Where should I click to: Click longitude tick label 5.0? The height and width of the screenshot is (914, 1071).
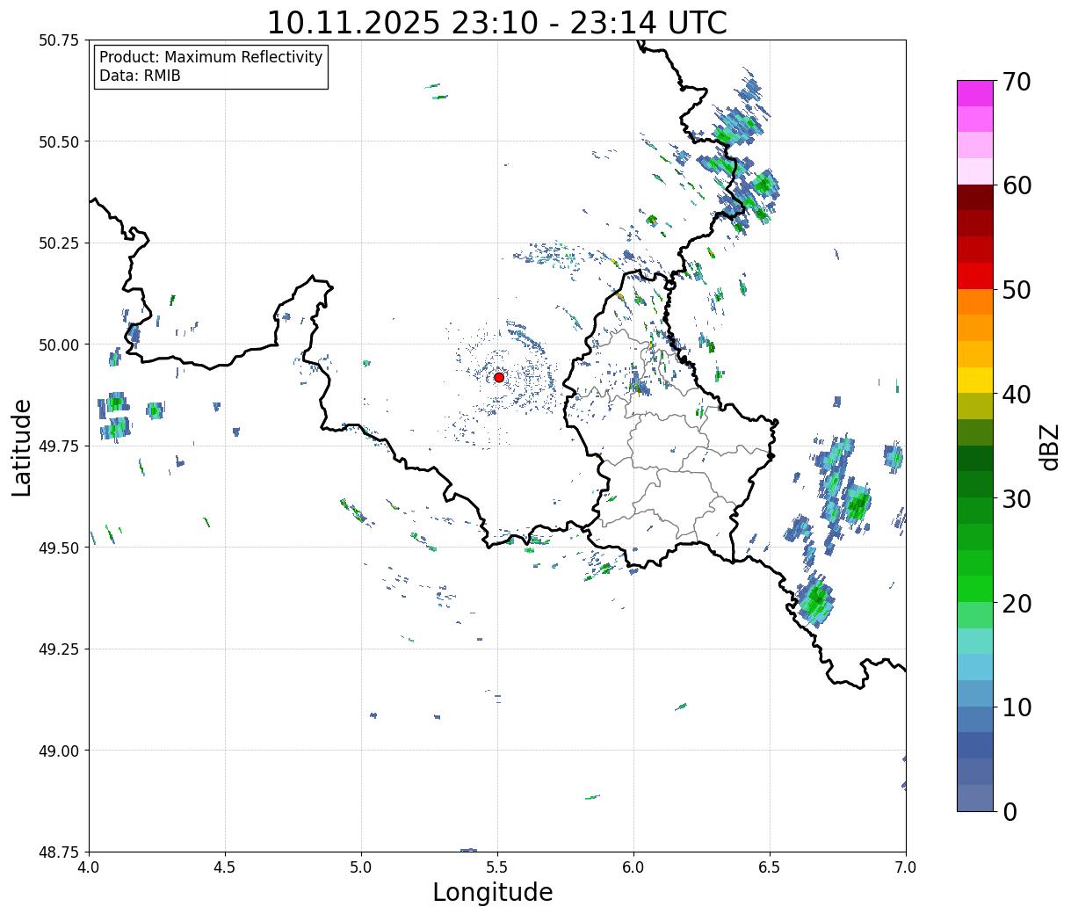[361, 867]
